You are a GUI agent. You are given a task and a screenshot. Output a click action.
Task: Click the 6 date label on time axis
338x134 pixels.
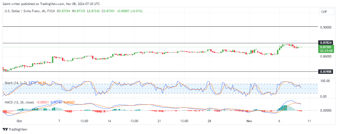279,121
